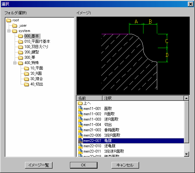Select the 100_羽目えぐり folder label
195x173 pixels.
coord(36,47)
